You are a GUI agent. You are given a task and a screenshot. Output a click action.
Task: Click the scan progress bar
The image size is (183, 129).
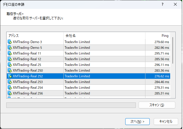(x=71, y=105)
